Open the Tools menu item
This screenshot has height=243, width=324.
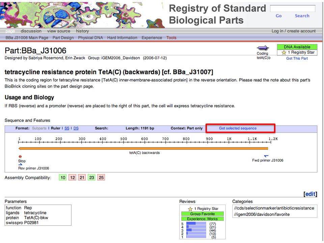coord(171,37)
